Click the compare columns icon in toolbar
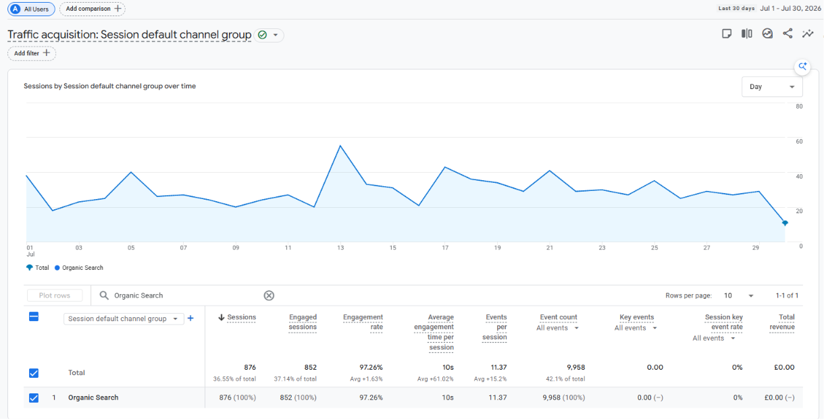824x419 pixels. coord(747,34)
